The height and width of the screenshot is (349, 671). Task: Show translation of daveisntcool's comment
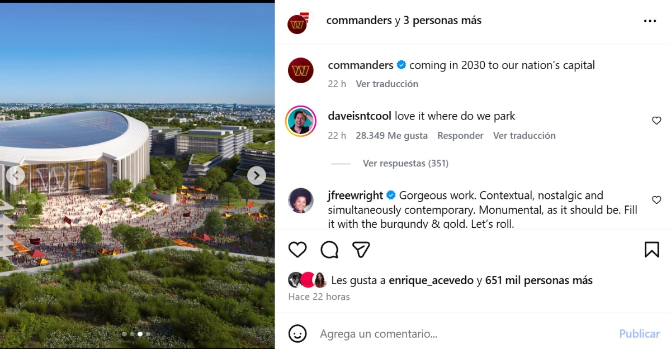coord(524,136)
